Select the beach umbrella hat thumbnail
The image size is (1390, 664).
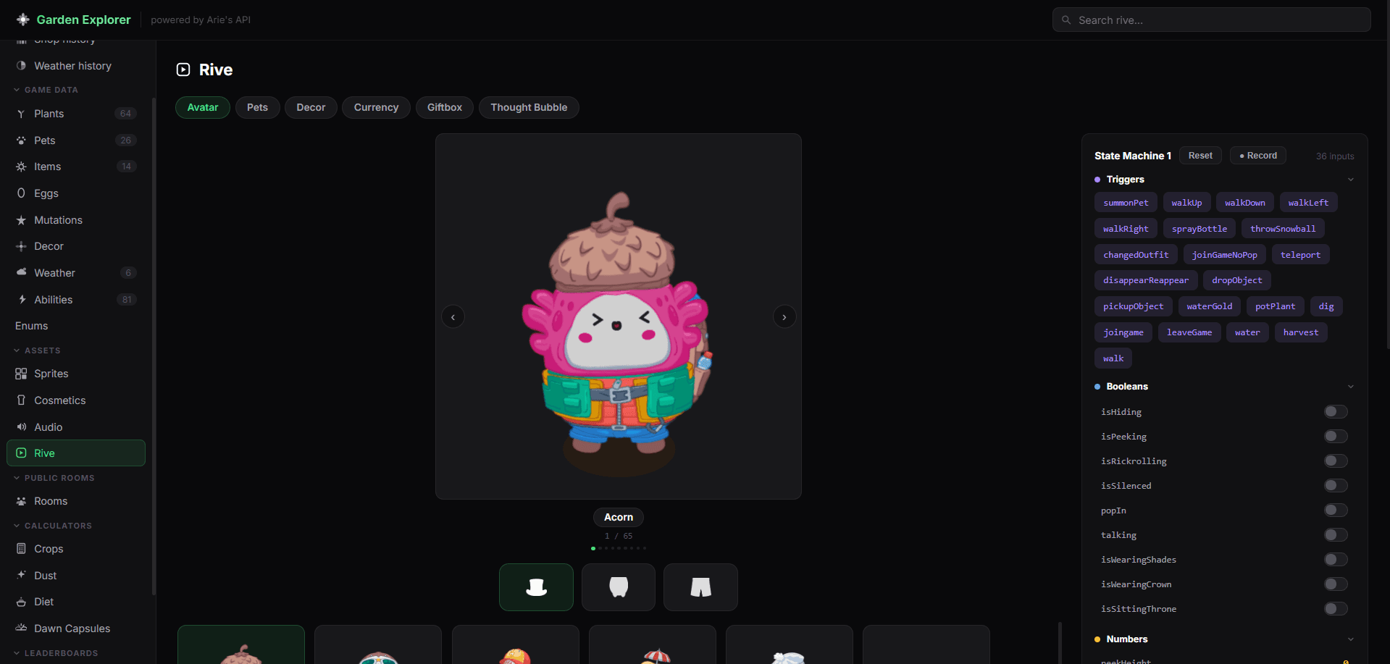[653, 644]
